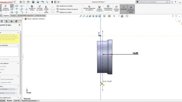
Task: Expand the SOLIDWORKS menu arrow
Action: point(14,2)
